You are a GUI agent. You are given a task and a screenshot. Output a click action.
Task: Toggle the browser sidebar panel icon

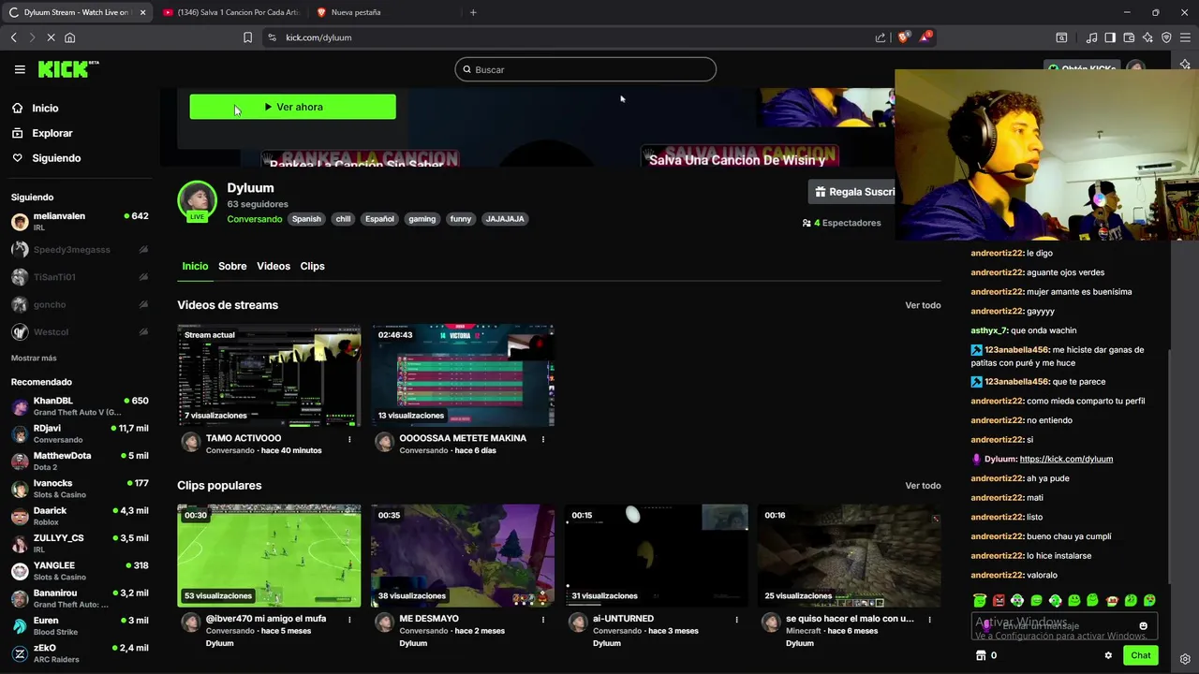point(1110,37)
